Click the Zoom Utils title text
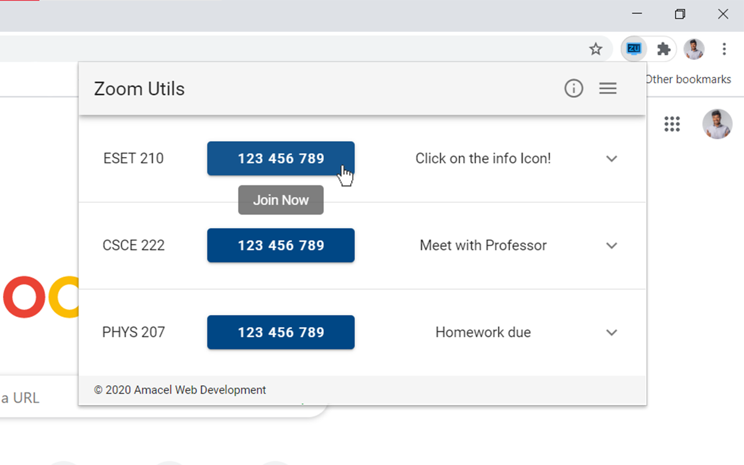Image resolution: width=744 pixels, height=465 pixels. pos(139,89)
